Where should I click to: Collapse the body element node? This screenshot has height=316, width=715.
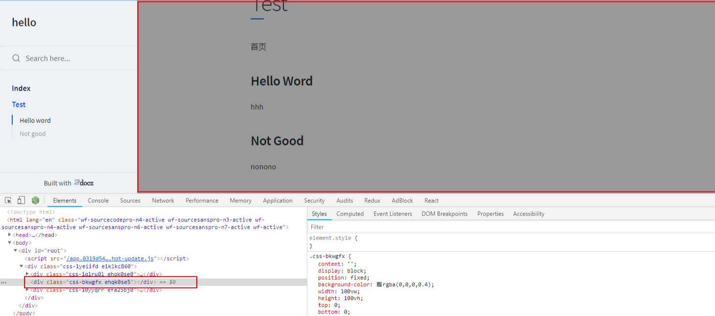pyautogui.click(x=10, y=243)
